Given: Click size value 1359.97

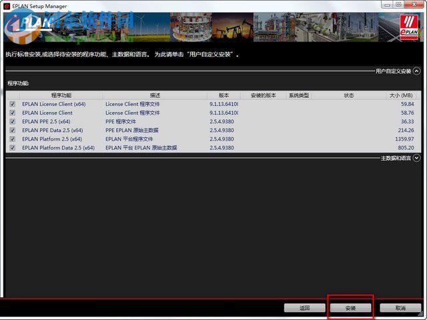Looking at the screenshot, I should tap(405, 139).
